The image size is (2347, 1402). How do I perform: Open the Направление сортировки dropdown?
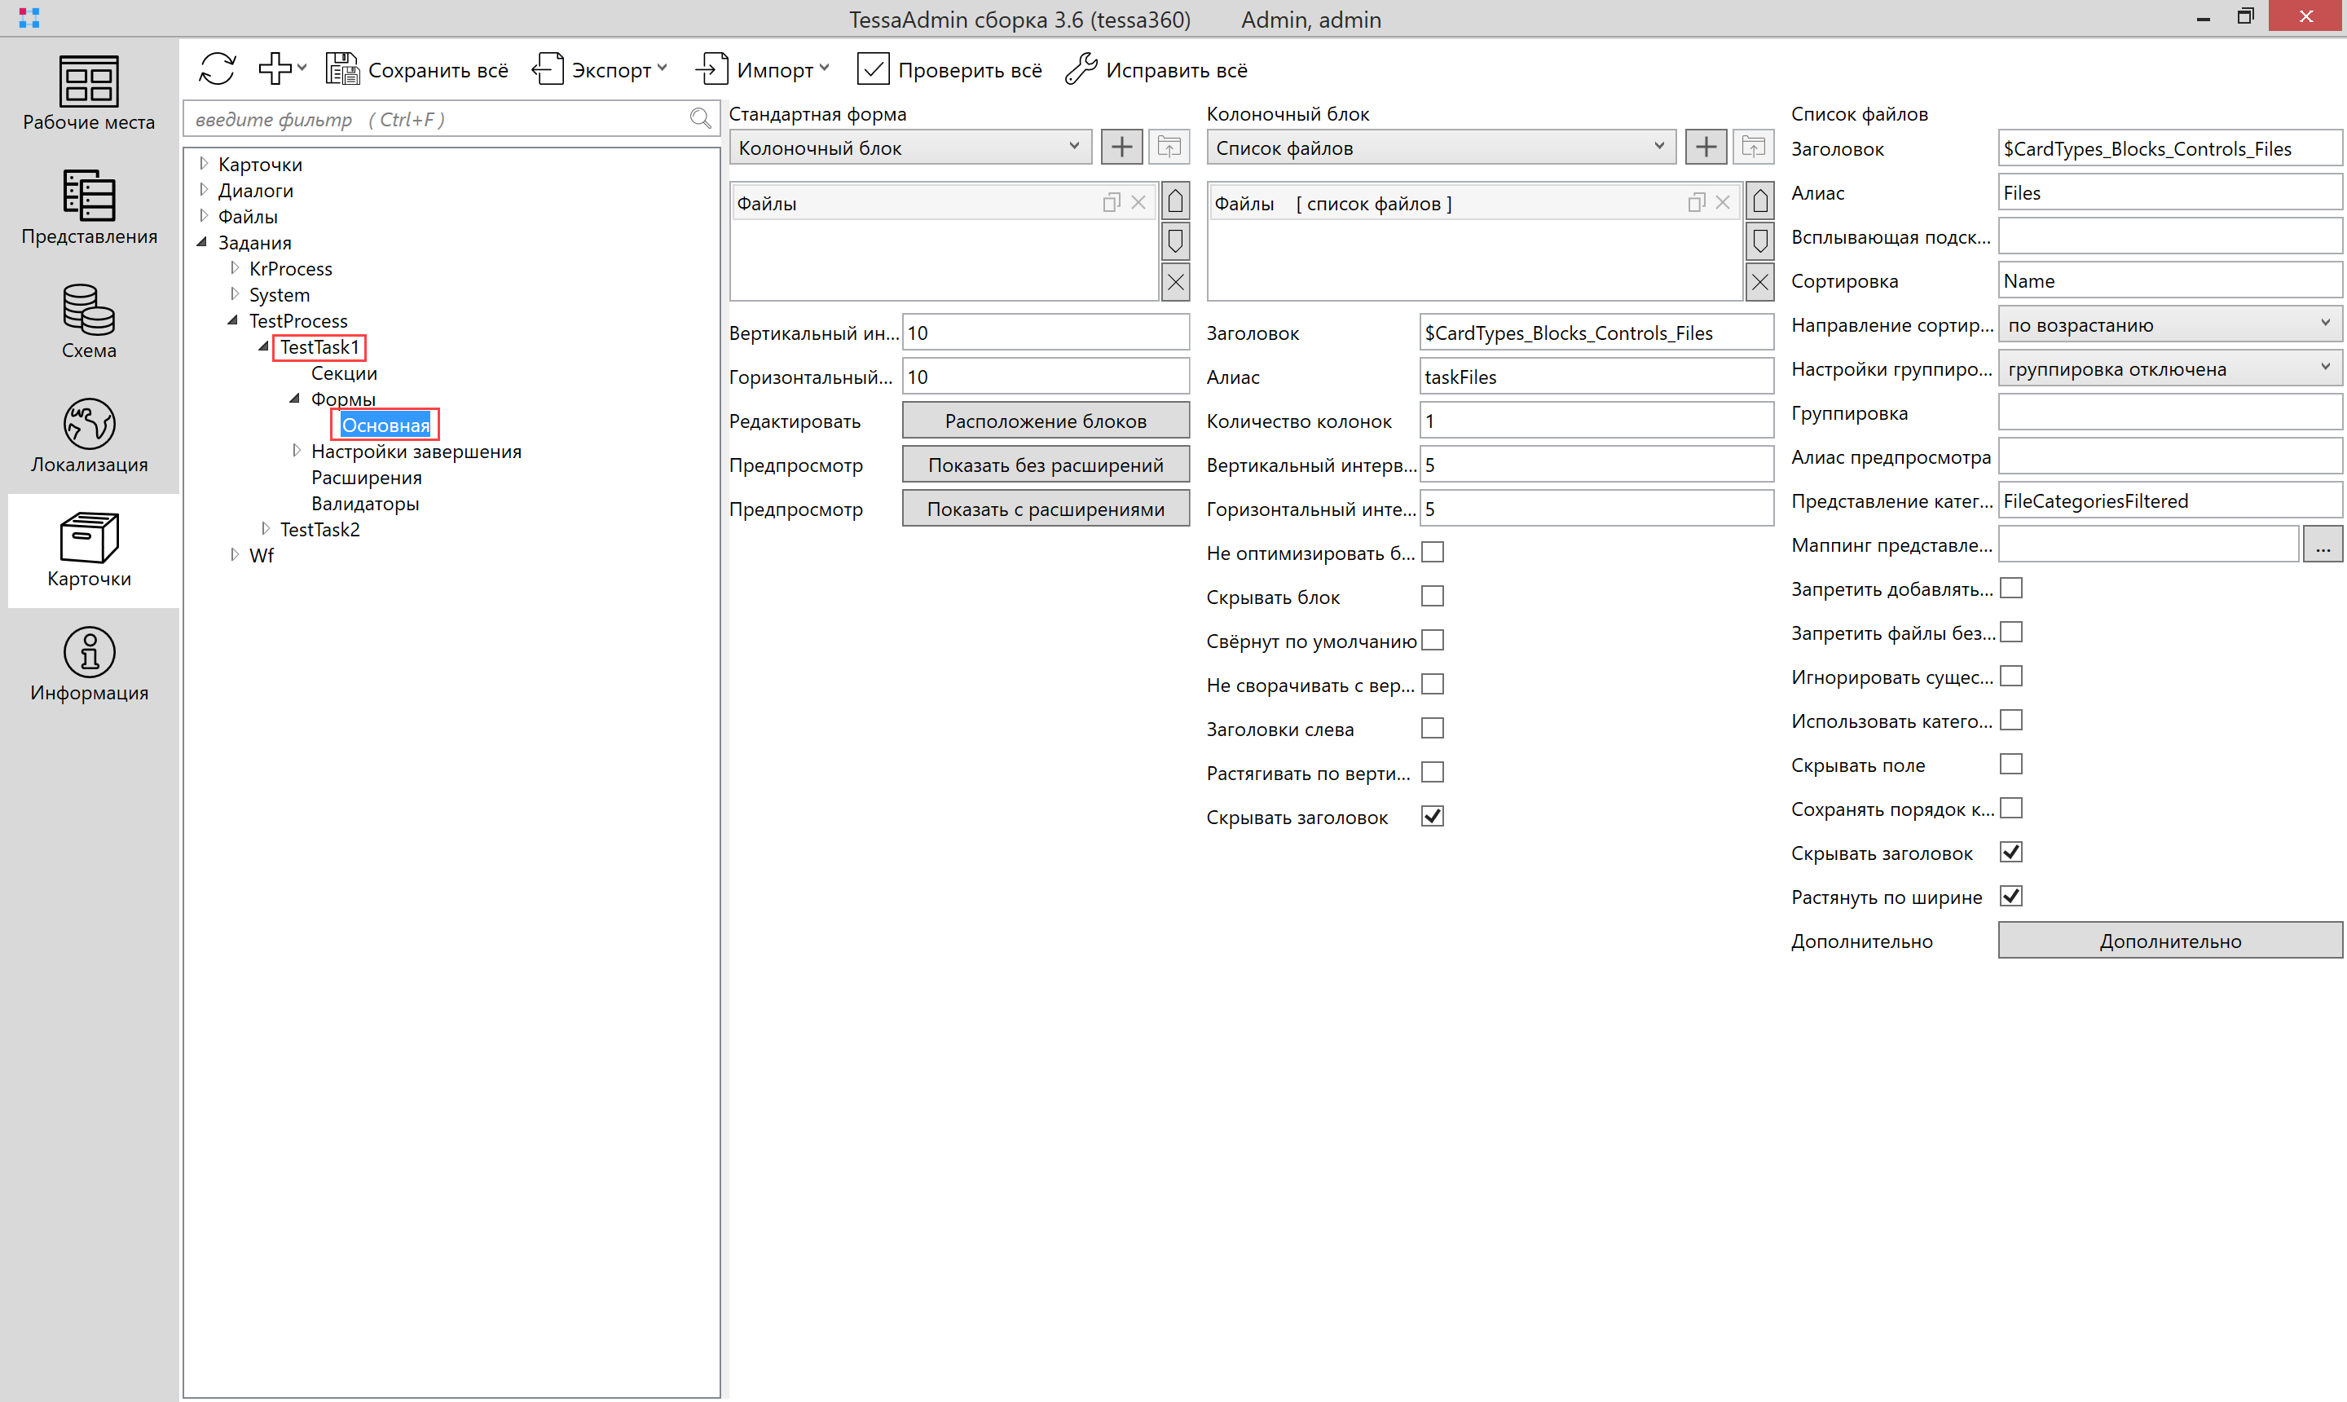pyautogui.click(x=2169, y=325)
